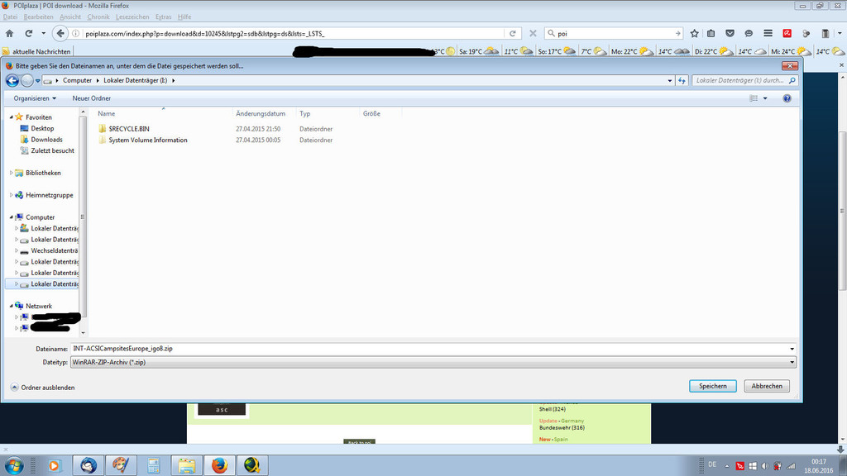Sort files by Änderungsdatum column
Screen dimensions: 847x476
click(x=261, y=114)
